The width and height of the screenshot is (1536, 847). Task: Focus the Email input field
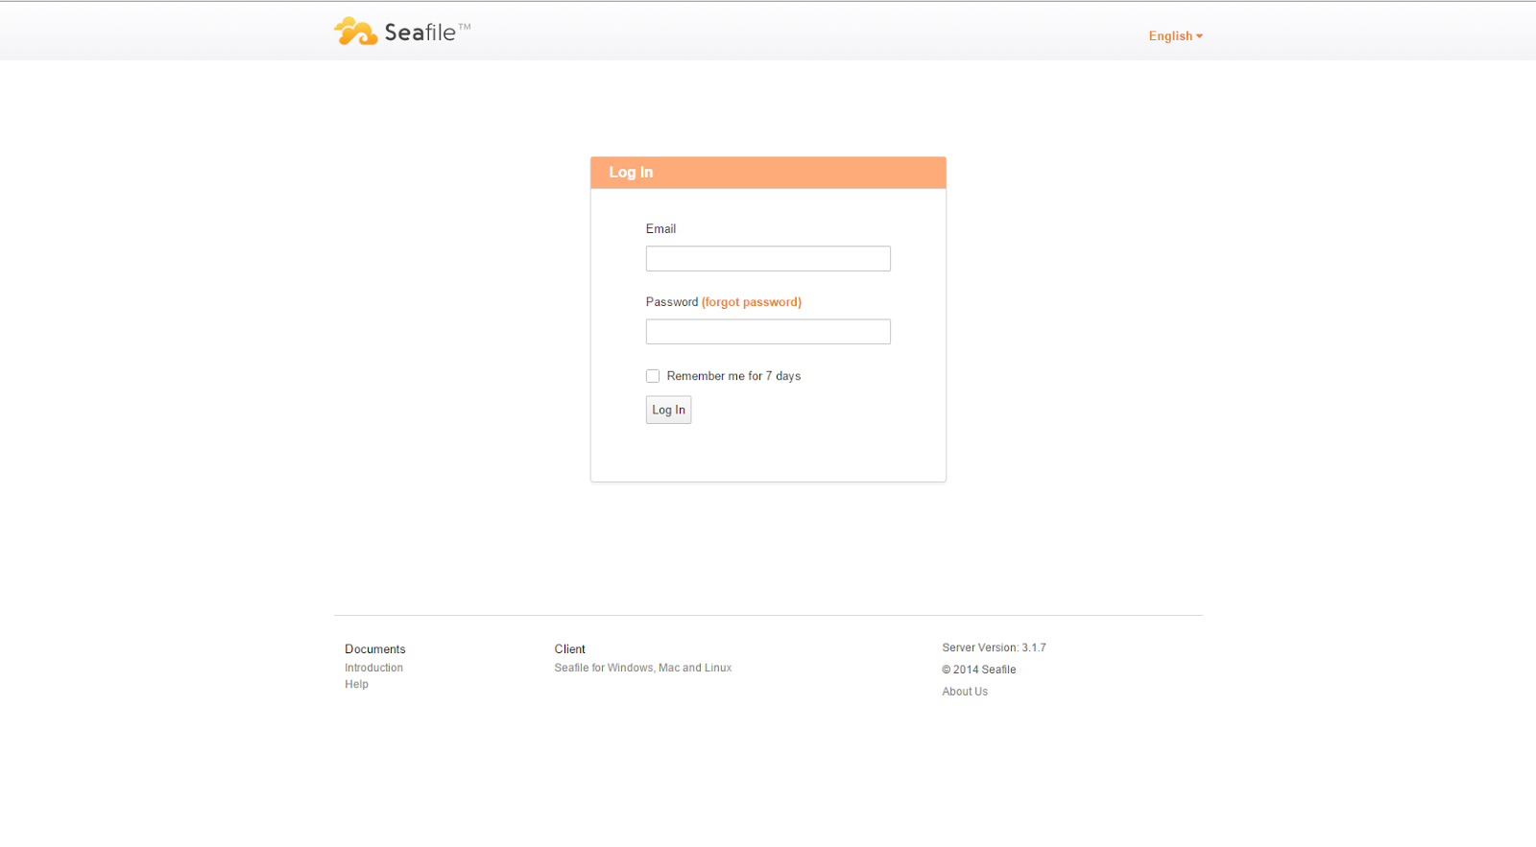coord(768,259)
